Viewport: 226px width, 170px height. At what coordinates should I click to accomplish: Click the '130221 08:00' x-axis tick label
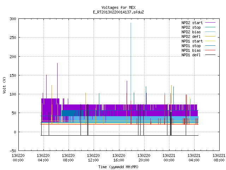pos(219,158)
